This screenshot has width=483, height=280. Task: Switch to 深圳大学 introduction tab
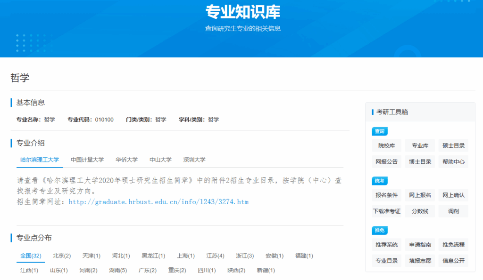194,160
